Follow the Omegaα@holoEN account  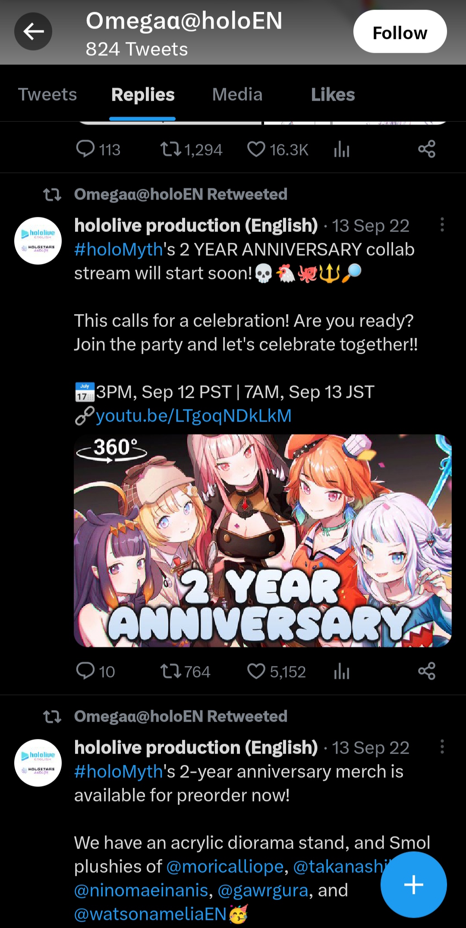pyautogui.click(x=400, y=32)
